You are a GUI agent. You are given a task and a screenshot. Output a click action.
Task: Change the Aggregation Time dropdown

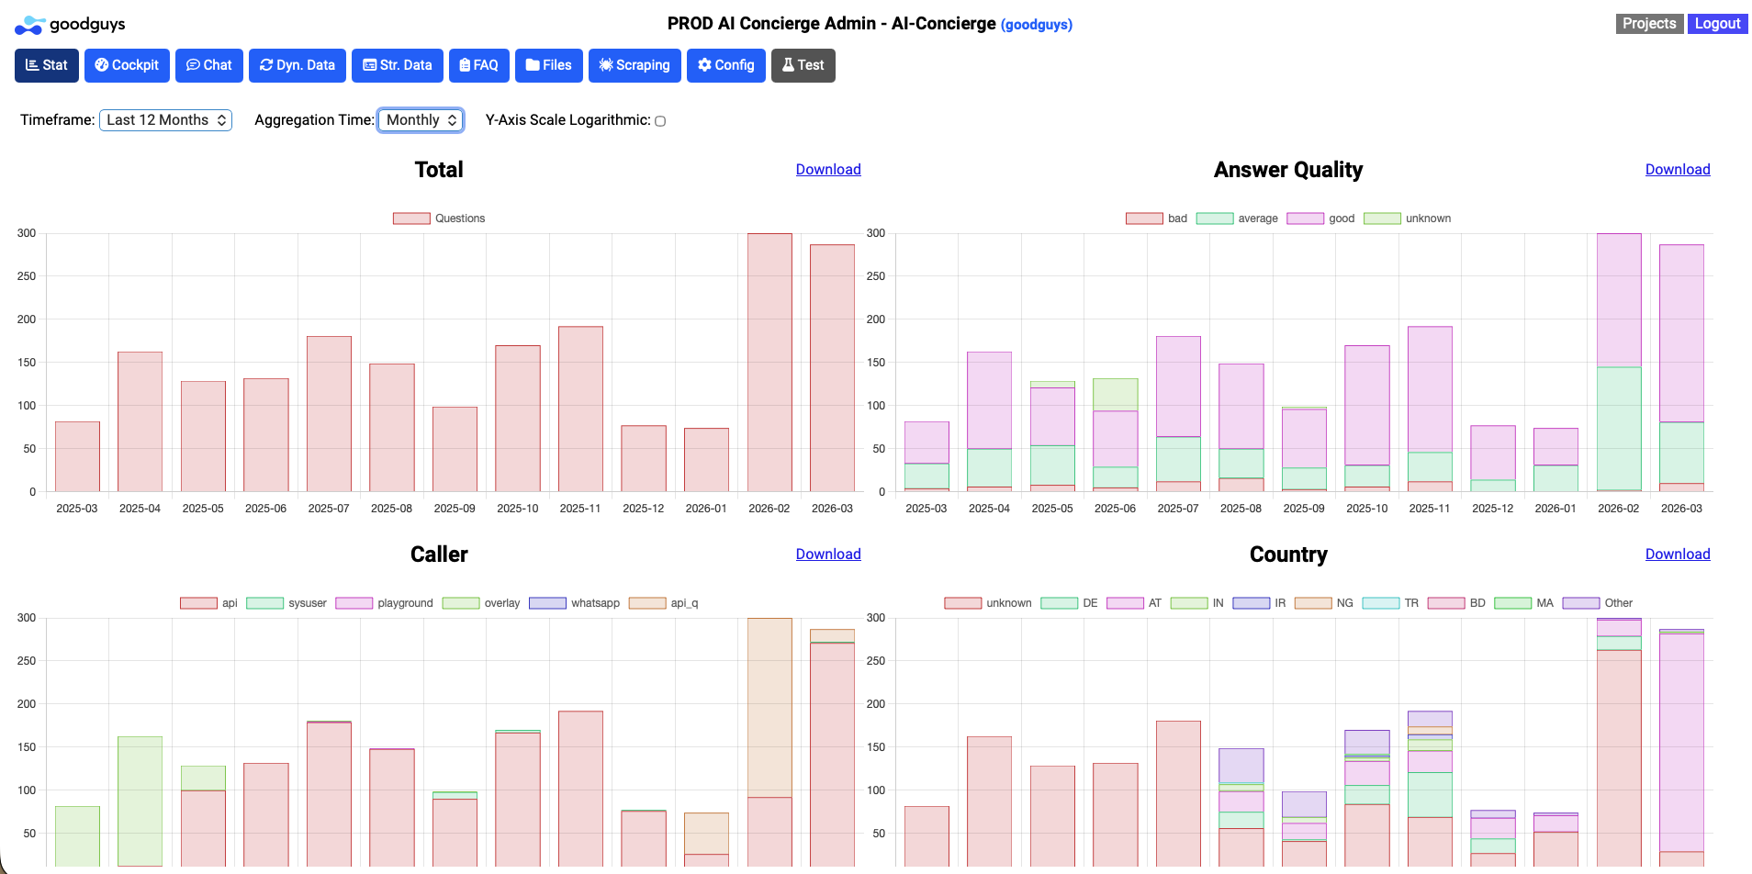[421, 119]
